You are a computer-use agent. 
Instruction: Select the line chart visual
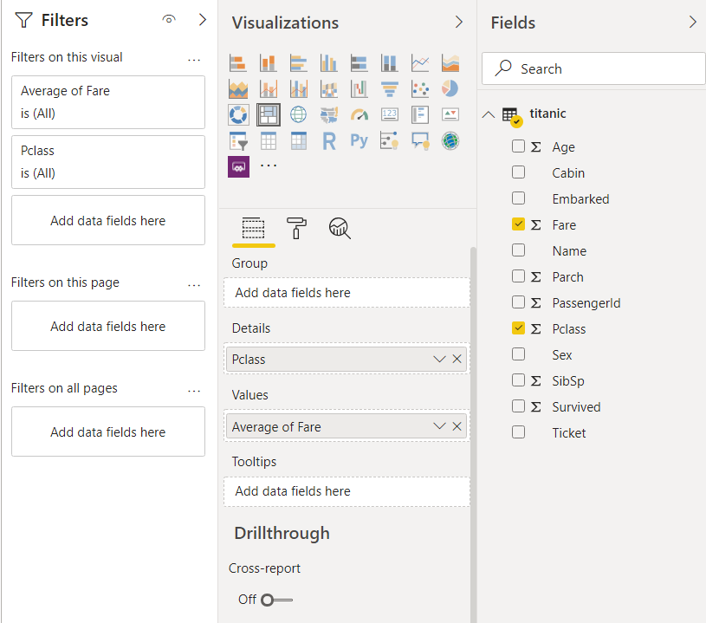coord(419,62)
